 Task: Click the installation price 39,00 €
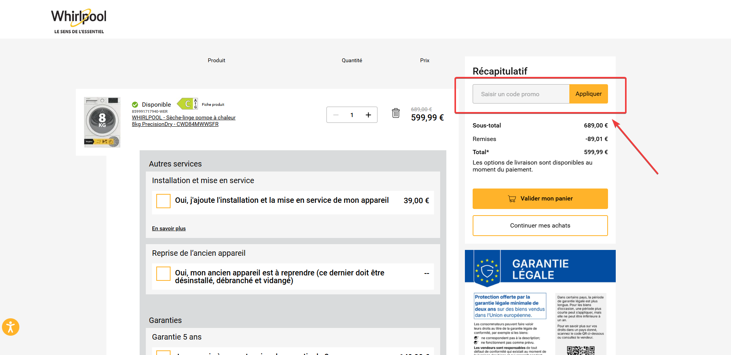point(417,200)
